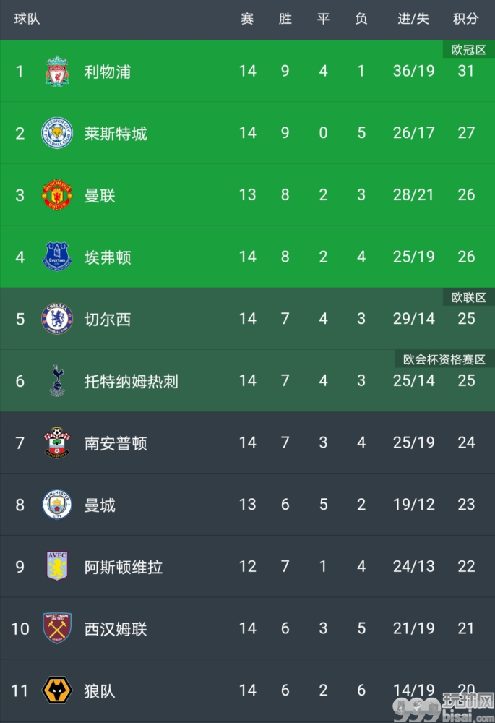Open team name 利物浦

tap(108, 72)
